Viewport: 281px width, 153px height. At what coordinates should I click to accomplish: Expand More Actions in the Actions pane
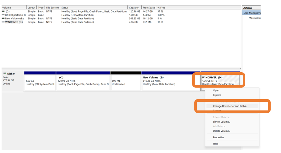point(254,18)
